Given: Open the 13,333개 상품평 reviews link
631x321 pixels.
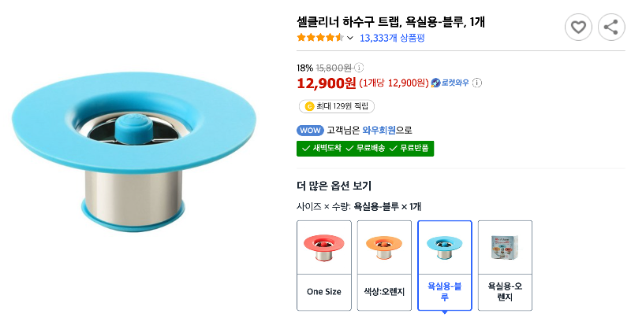Looking at the screenshot, I should click(x=392, y=38).
